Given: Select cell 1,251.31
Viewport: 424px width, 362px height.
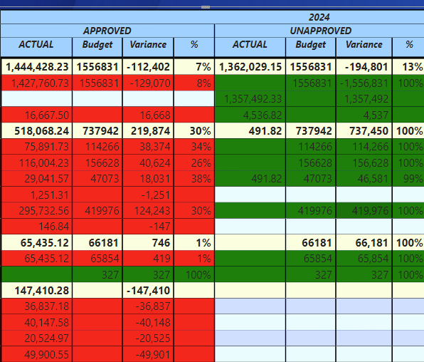Looking at the screenshot, I should pyautogui.click(x=37, y=195).
